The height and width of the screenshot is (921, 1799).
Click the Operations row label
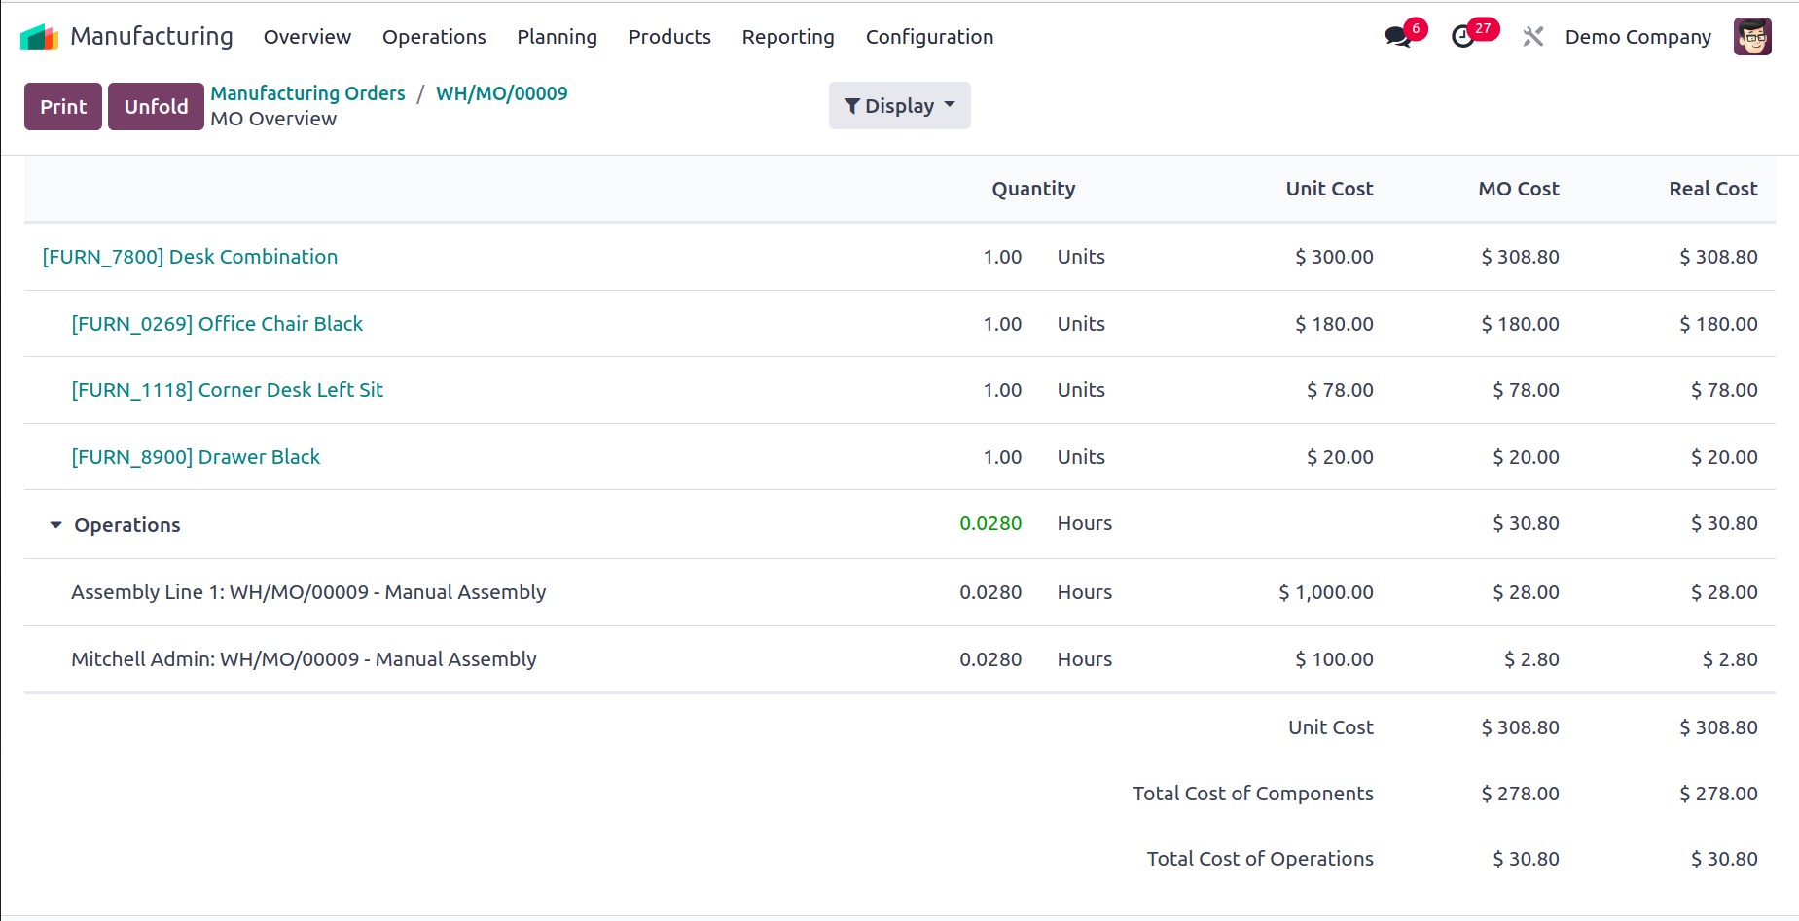coord(127,525)
